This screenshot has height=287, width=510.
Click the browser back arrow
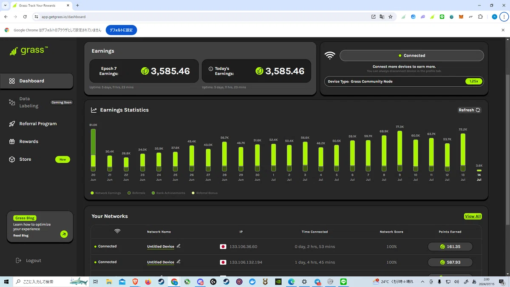point(6,17)
